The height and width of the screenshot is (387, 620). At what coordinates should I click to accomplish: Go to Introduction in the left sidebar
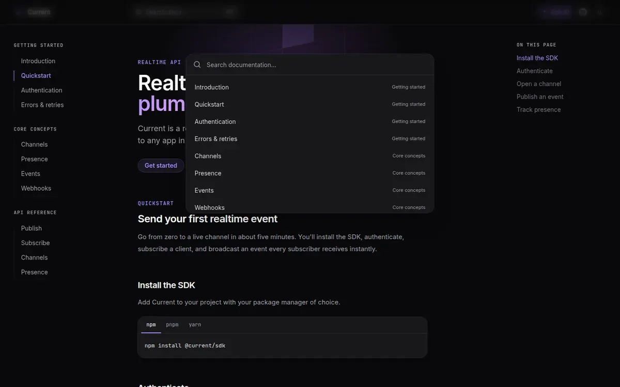tap(38, 61)
